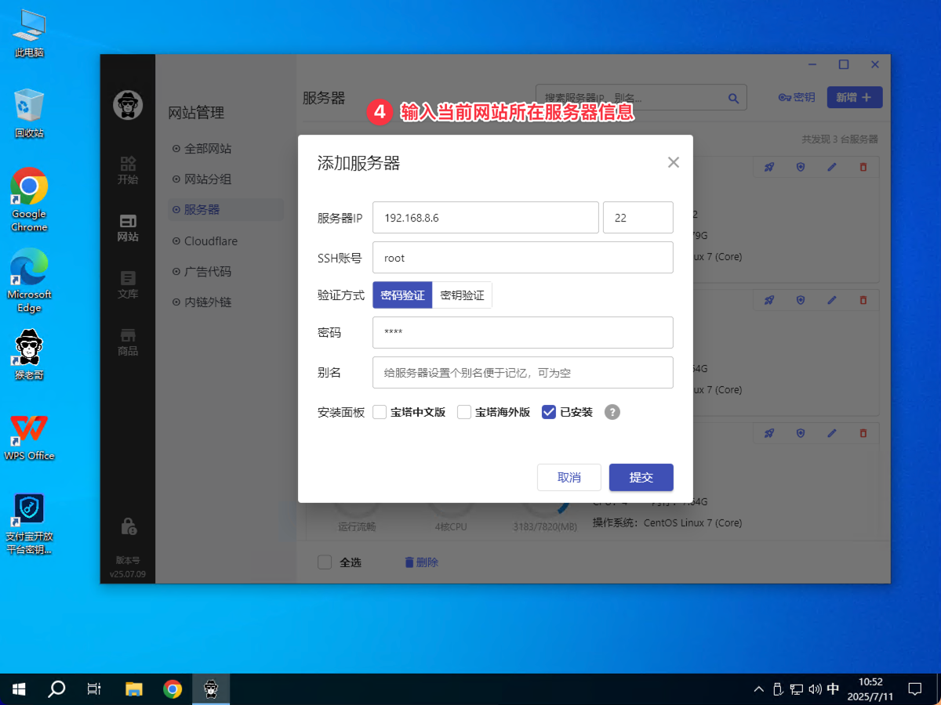Open Task View on the taskbar
941x705 pixels.
[94, 689]
